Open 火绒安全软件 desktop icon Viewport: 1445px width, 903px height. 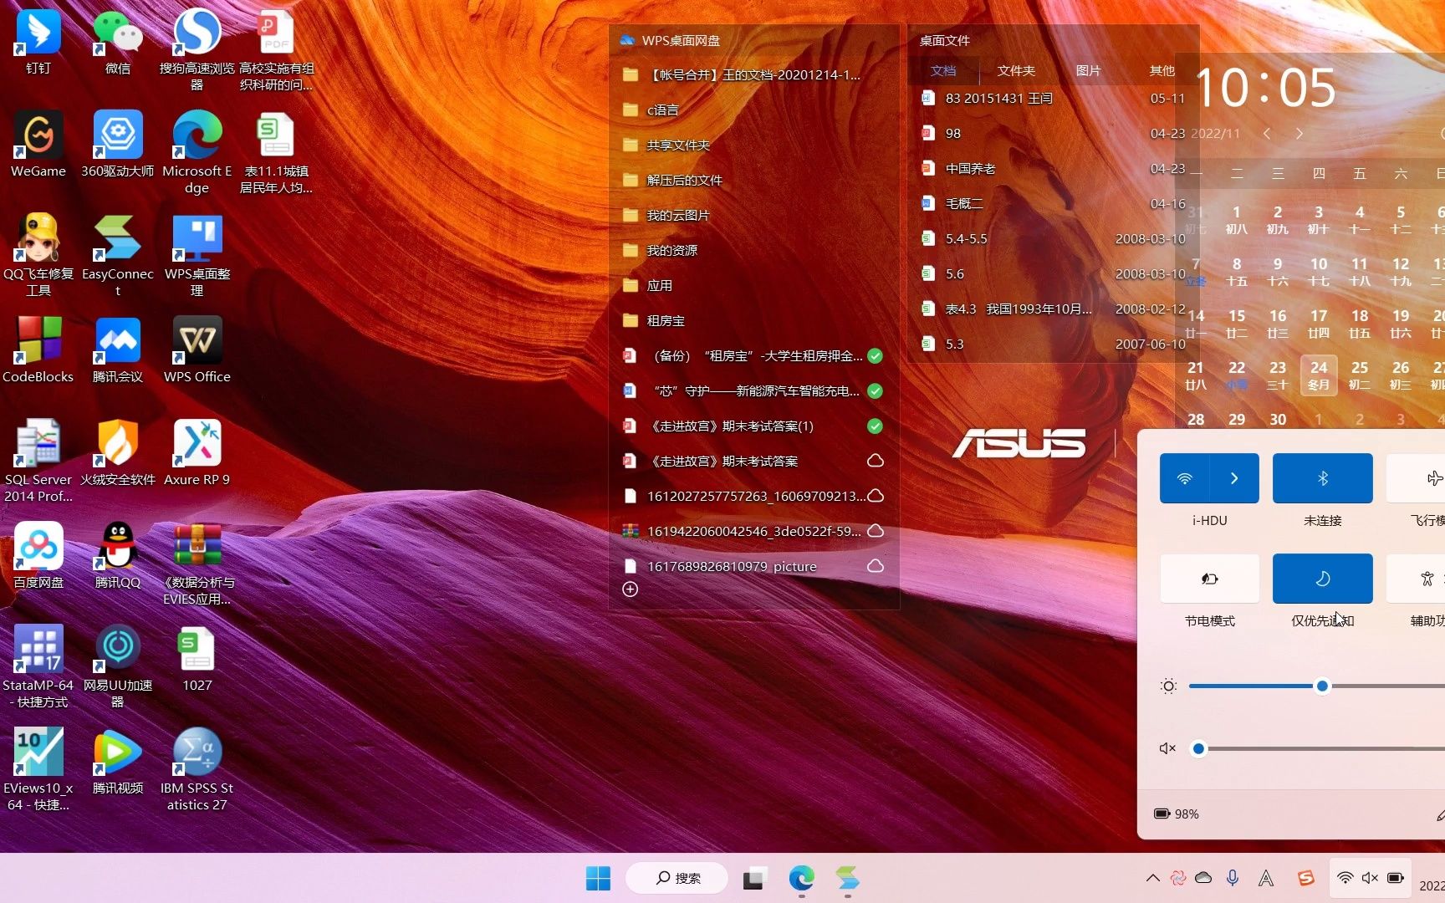click(x=117, y=452)
